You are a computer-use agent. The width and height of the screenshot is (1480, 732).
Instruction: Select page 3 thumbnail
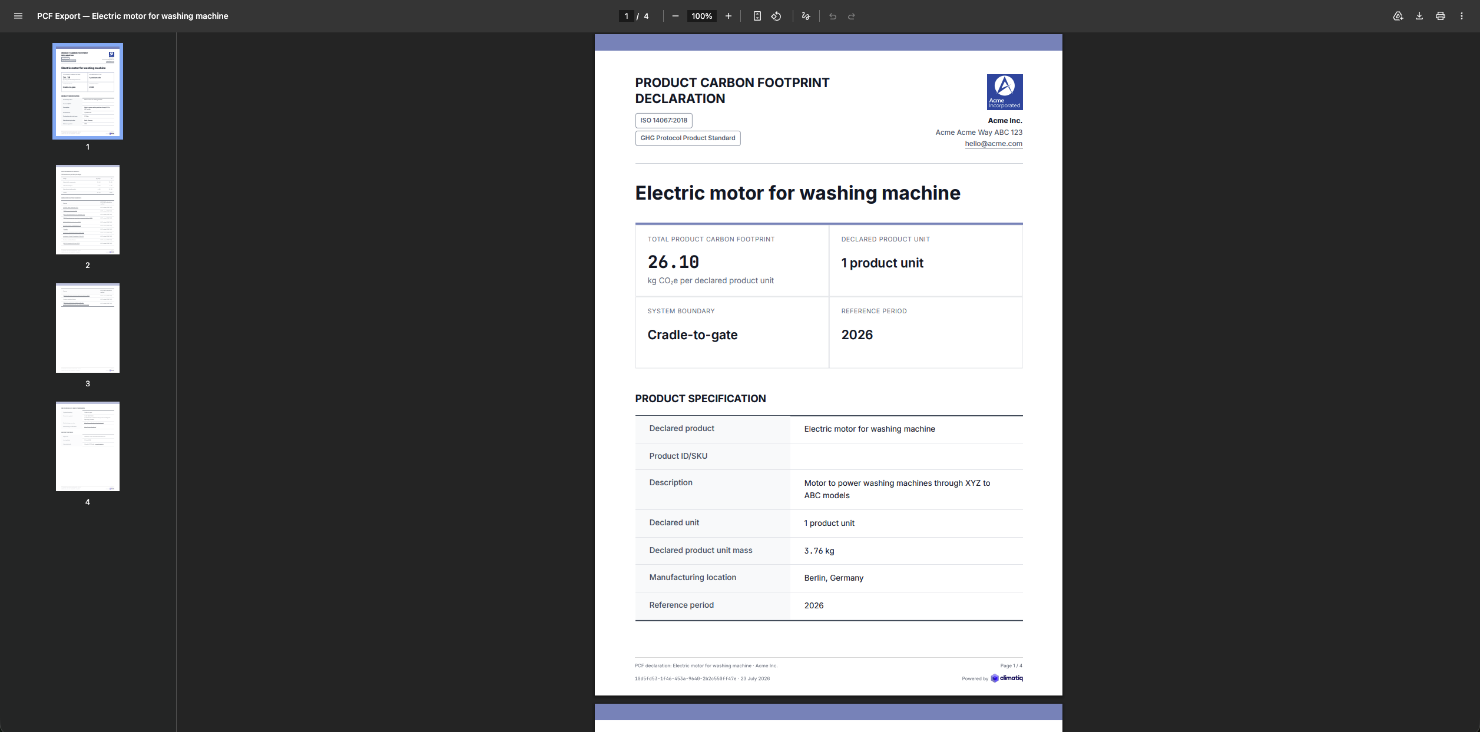tap(88, 328)
